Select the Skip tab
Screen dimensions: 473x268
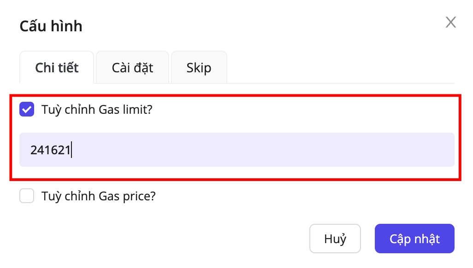[x=199, y=68]
